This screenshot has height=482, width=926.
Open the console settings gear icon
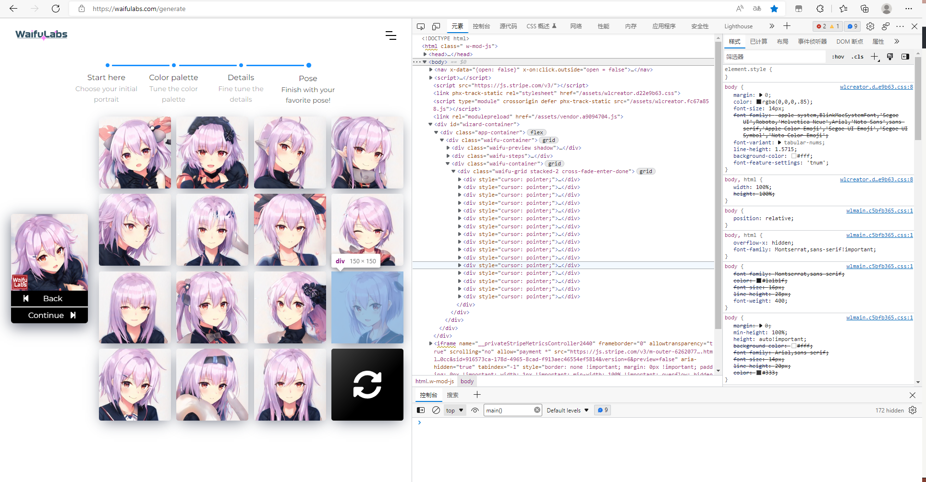tap(913, 410)
